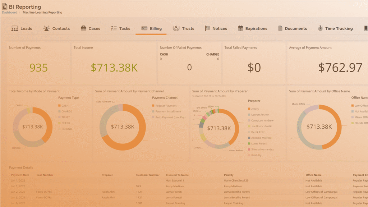Go to Dashboard breadcrumb link
The width and height of the screenshot is (368, 207).
click(x=9, y=13)
